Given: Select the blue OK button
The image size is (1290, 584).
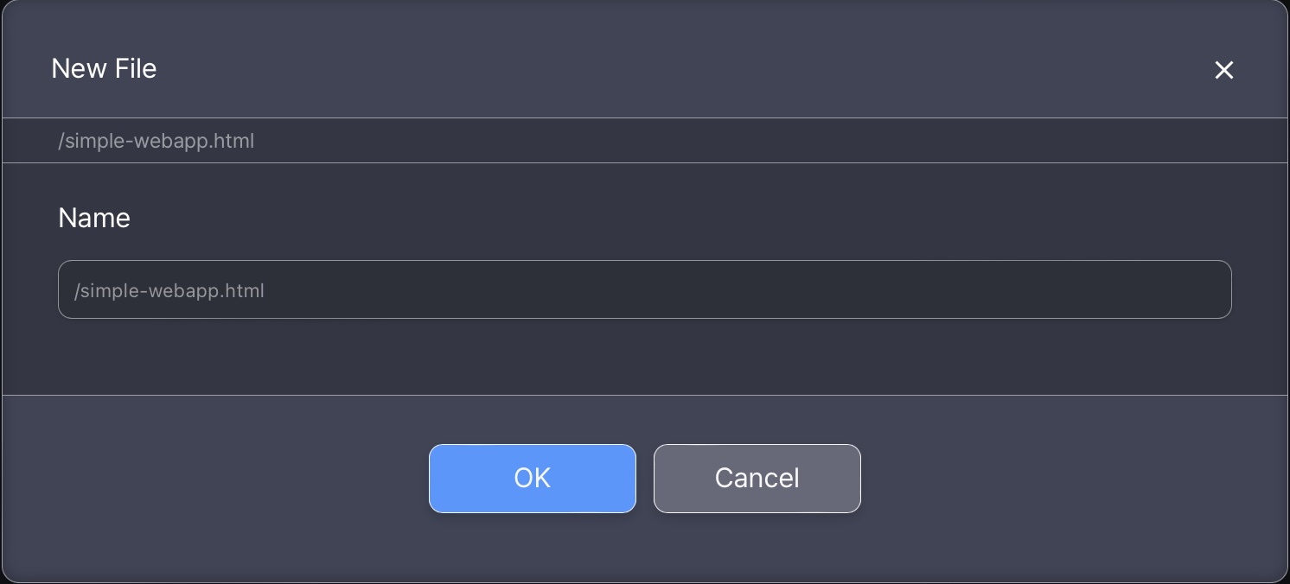Looking at the screenshot, I should [x=532, y=479].
